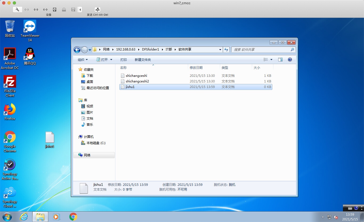Click the floppy disk icon in VM toolbar

[73, 10]
